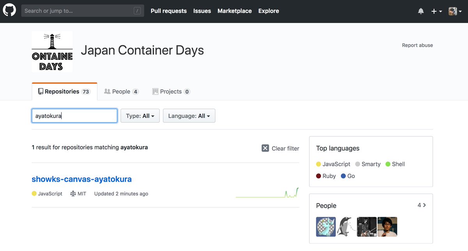
Task: Switch to the Projects tab
Action: [171, 92]
